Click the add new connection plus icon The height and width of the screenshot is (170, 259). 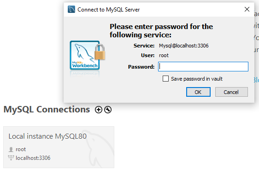[99, 110]
